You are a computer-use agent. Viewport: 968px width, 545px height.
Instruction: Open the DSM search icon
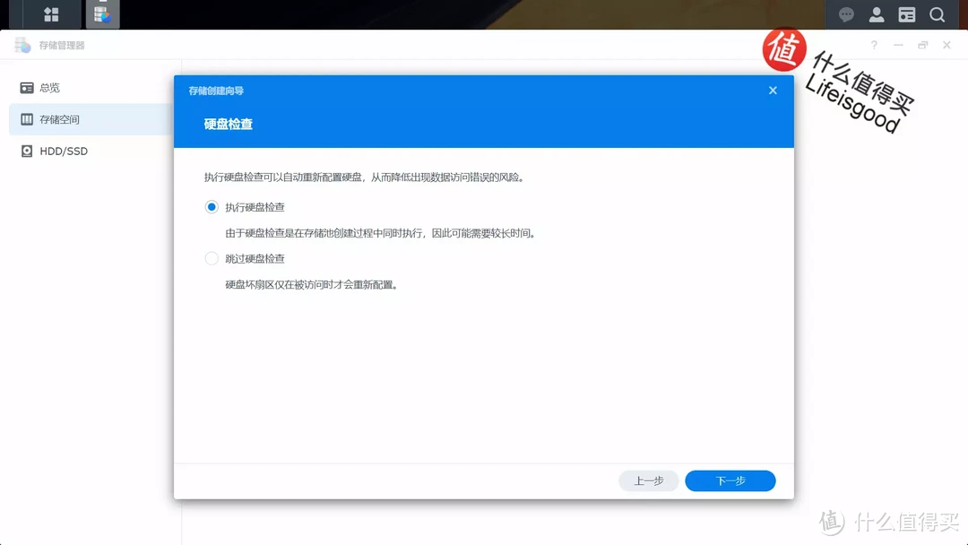tap(938, 15)
